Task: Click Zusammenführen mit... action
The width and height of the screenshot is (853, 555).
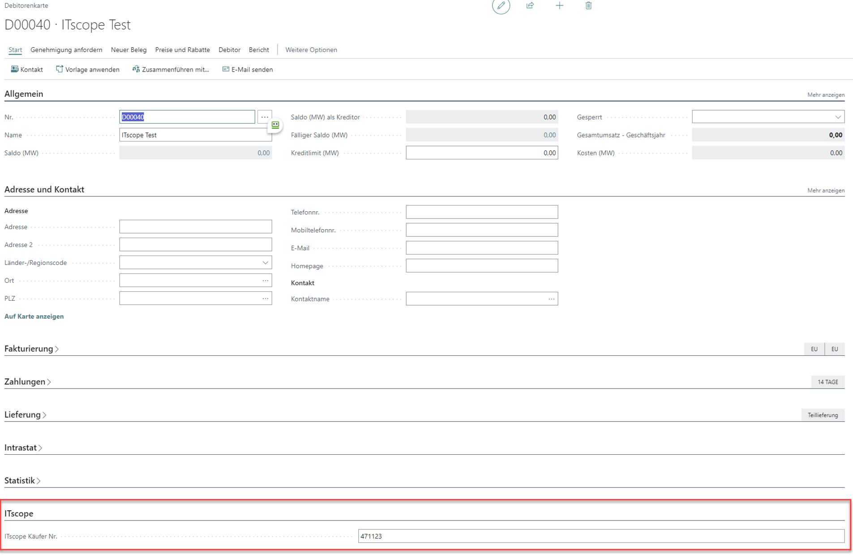Action: (171, 69)
